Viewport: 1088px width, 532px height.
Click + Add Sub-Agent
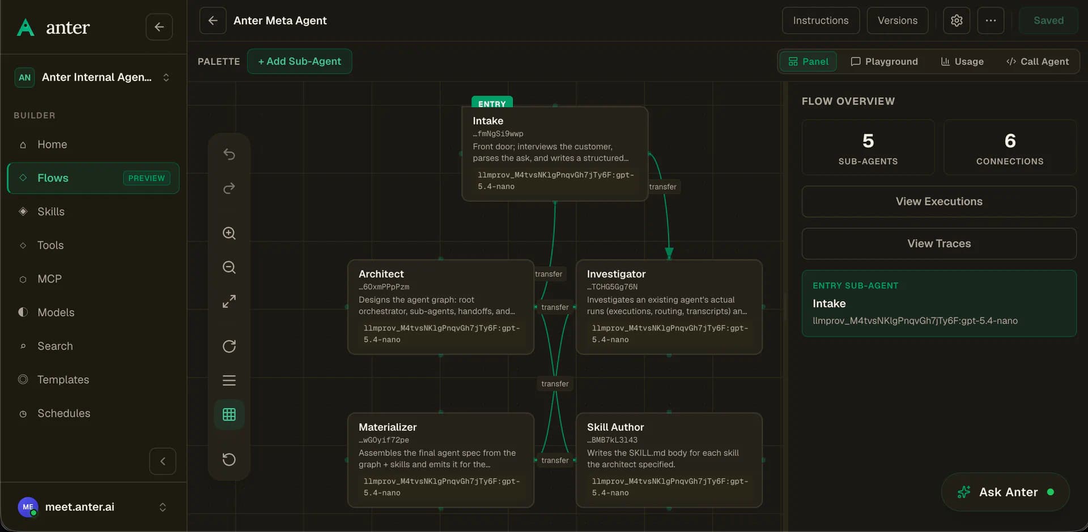299,61
